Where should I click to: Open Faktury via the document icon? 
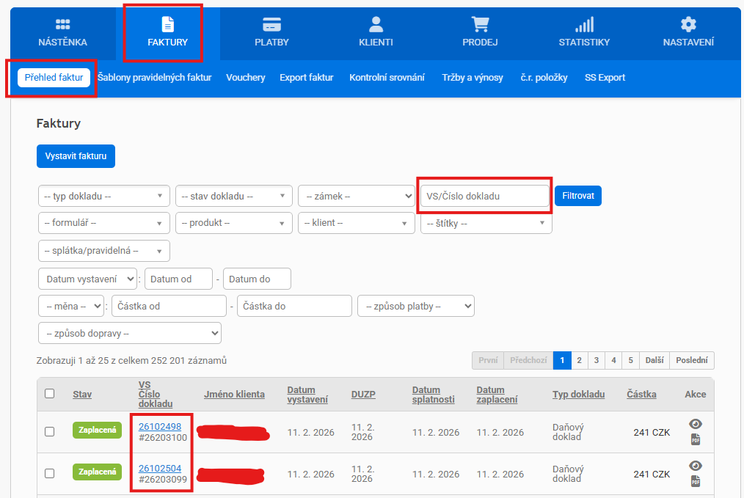(x=167, y=24)
